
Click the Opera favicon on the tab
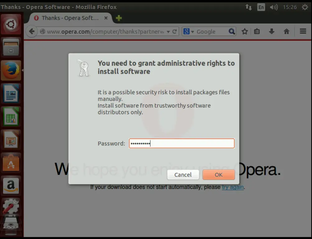tap(36, 18)
